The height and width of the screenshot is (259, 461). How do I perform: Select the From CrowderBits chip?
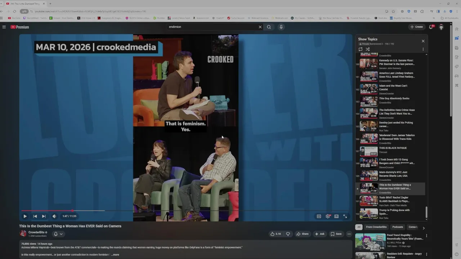376,227
